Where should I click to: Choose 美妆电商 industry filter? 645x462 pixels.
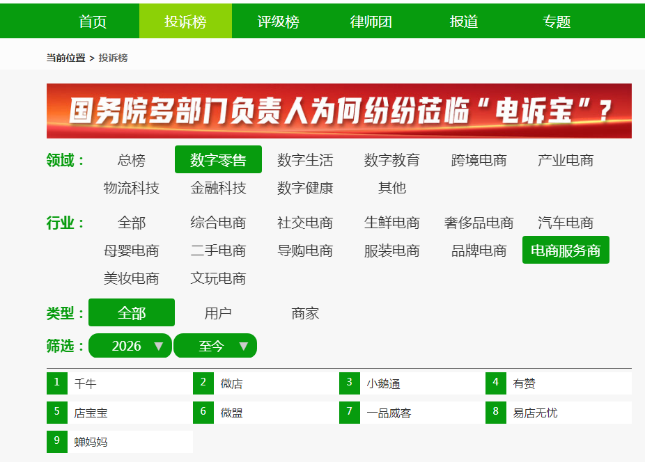coord(132,278)
